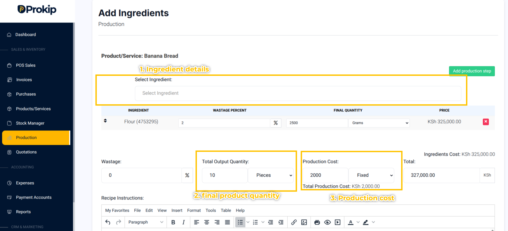Click the overall Wastage field showing 0
Screen dimensions: 508x231
tap(142, 175)
